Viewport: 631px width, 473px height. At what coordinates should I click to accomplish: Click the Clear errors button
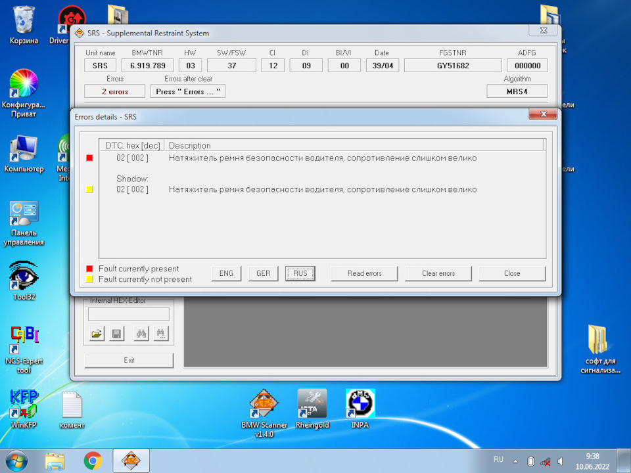point(438,273)
